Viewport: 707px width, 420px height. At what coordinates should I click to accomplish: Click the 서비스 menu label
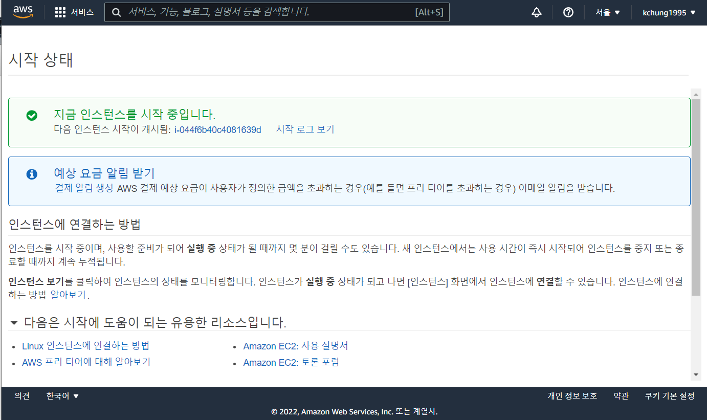82,12
